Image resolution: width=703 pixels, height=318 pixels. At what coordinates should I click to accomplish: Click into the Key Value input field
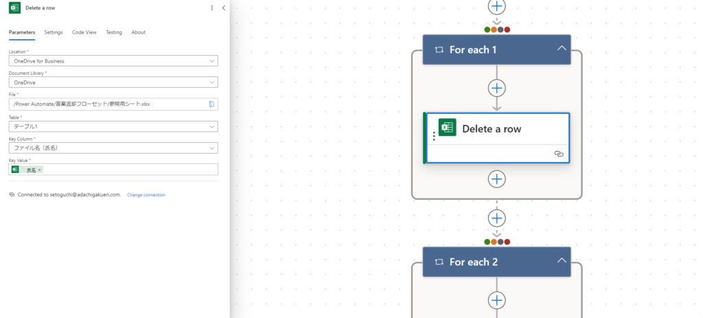pyautogui.click(x=113, y=170)
